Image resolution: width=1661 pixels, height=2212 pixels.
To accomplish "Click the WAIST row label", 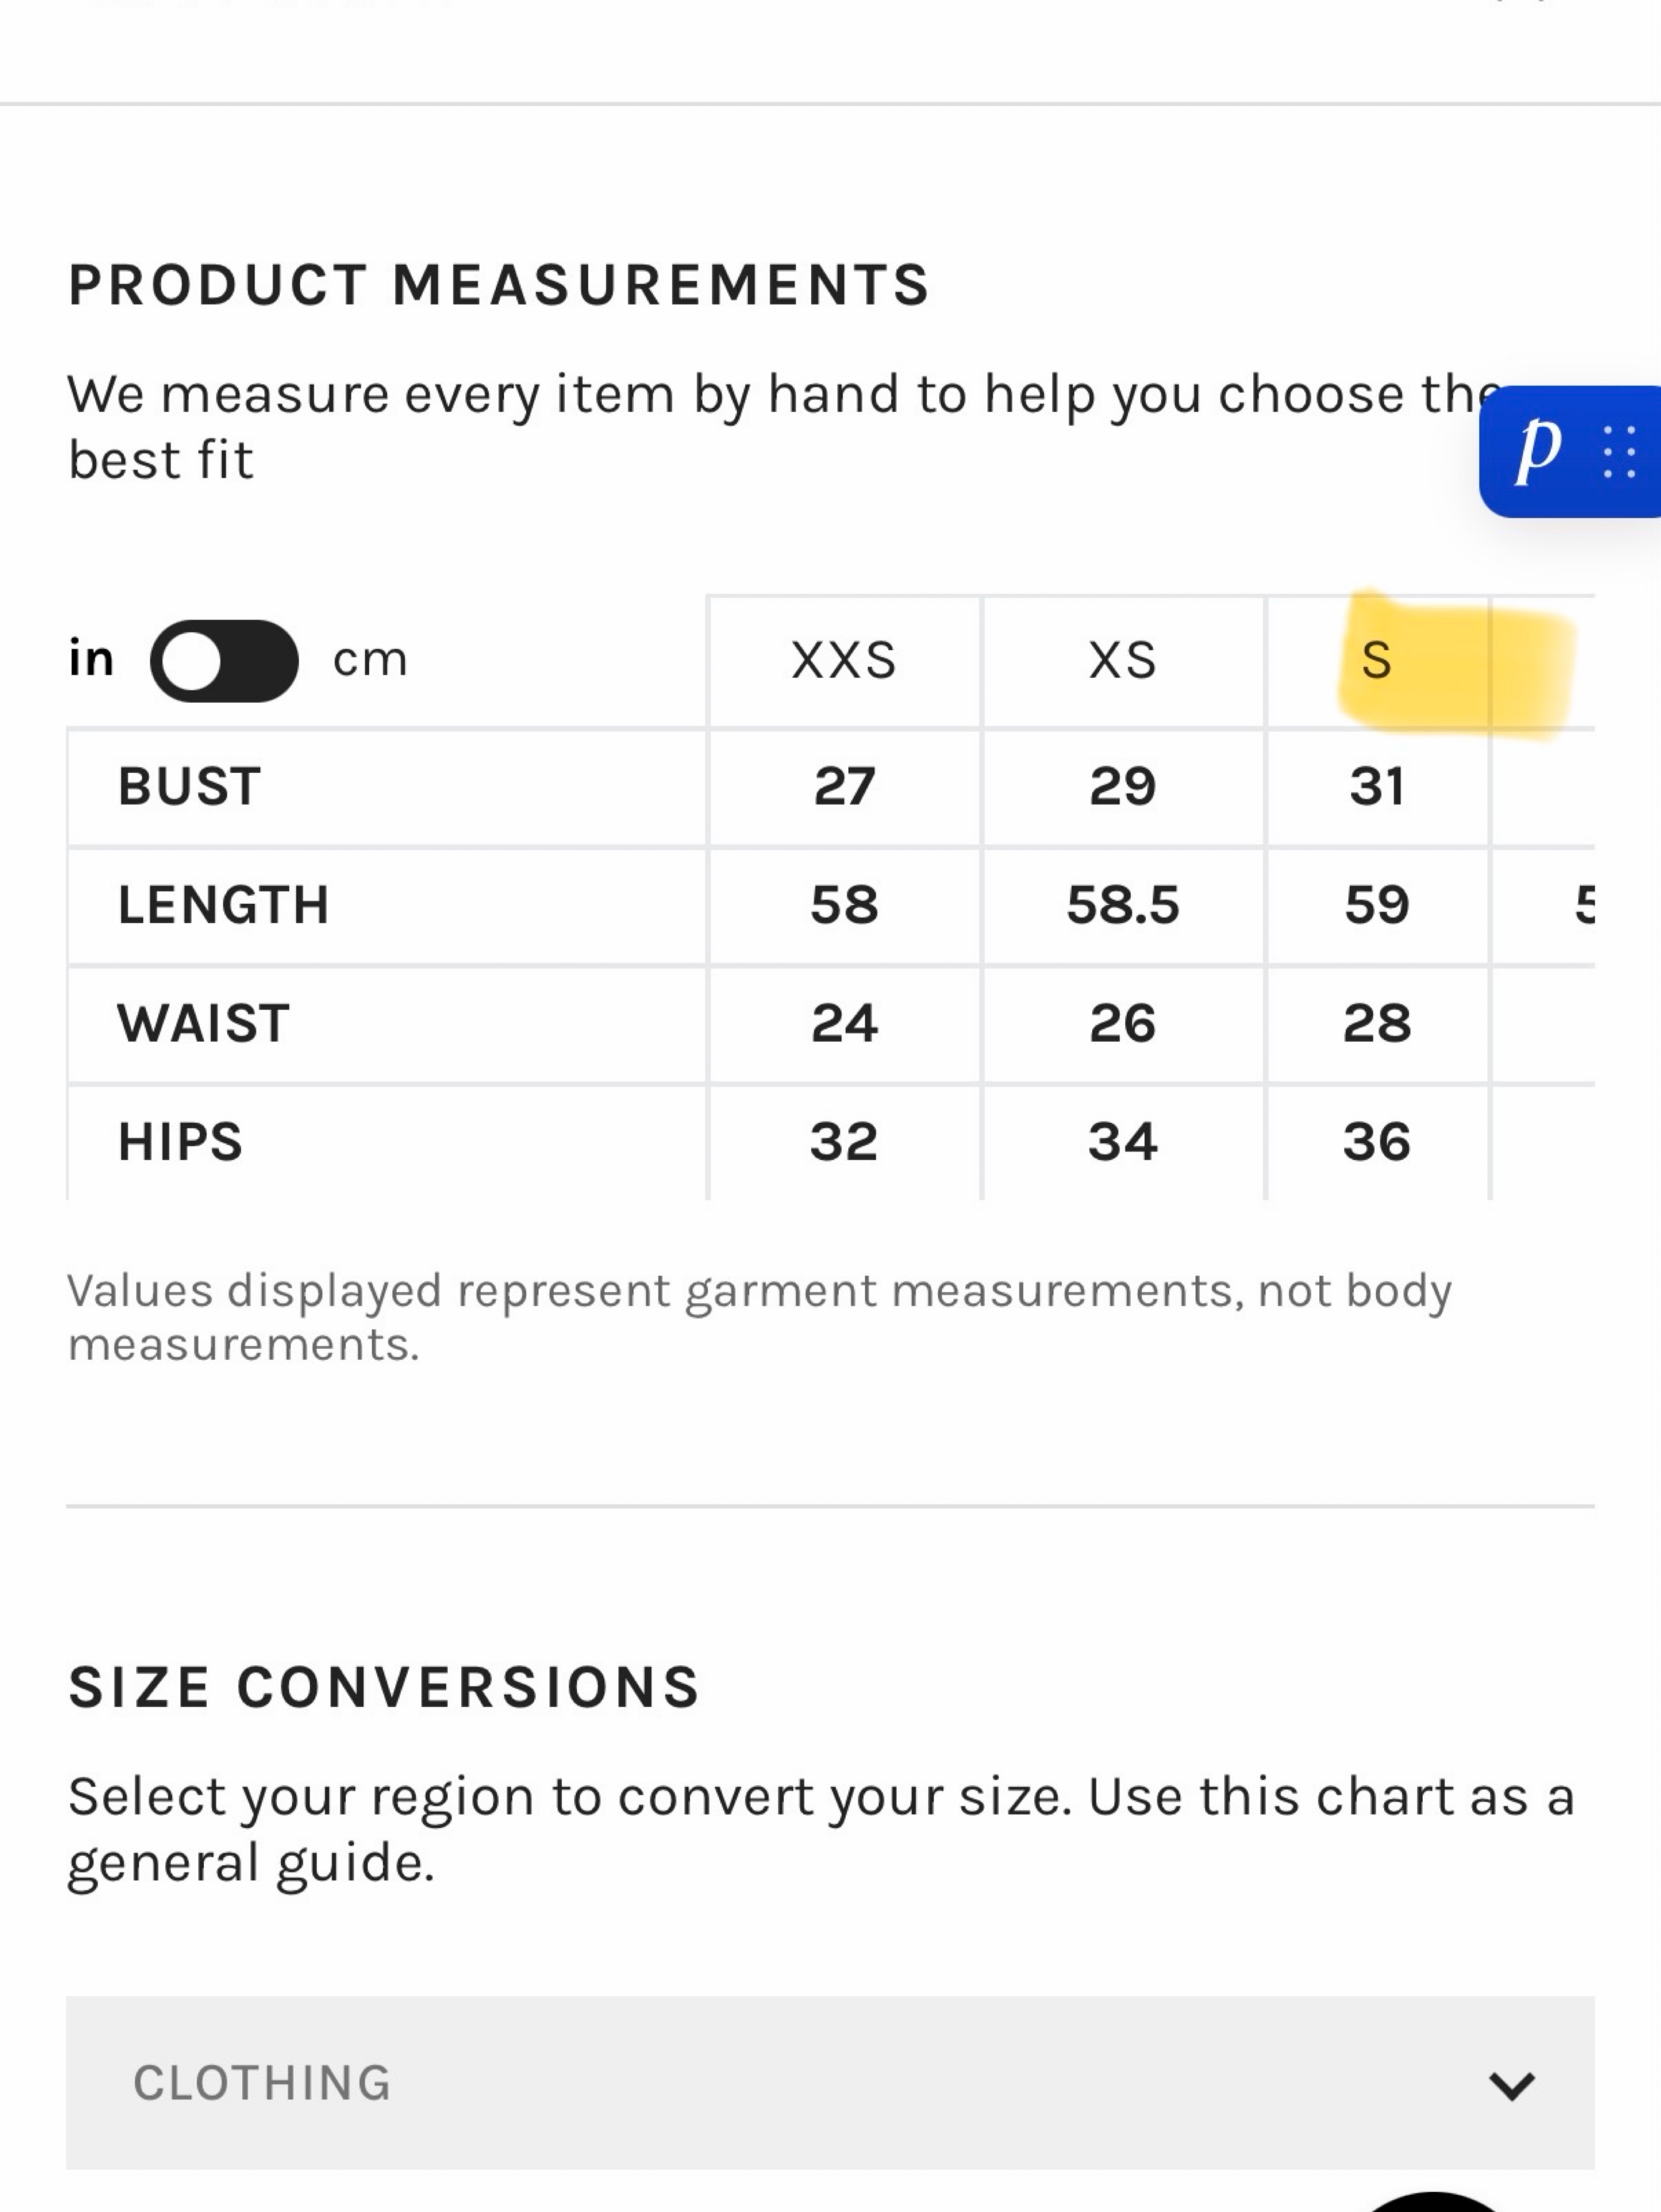I will pyautogui.click(x=204, y=1024).
